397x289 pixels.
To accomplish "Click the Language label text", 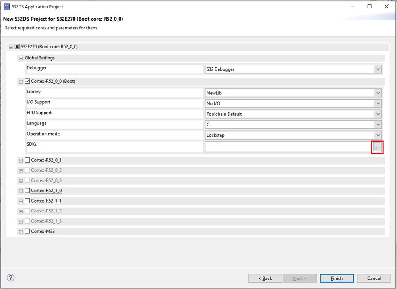I will coord(37,123).
